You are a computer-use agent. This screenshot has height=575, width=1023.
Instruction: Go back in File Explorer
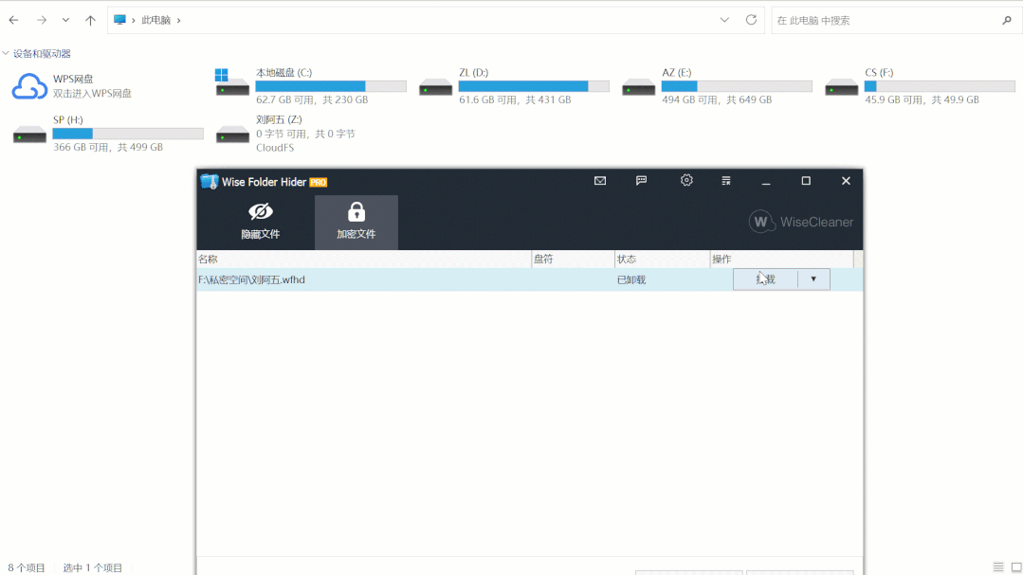click(x=13, y=20)
